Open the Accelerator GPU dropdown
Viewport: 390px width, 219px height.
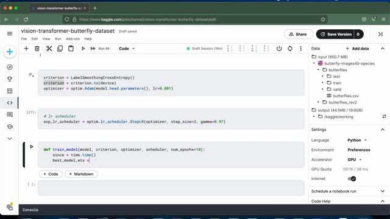(355, 159)
